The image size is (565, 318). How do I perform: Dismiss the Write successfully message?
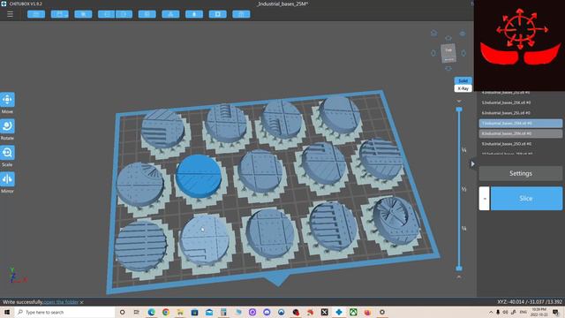pos(82,302)
